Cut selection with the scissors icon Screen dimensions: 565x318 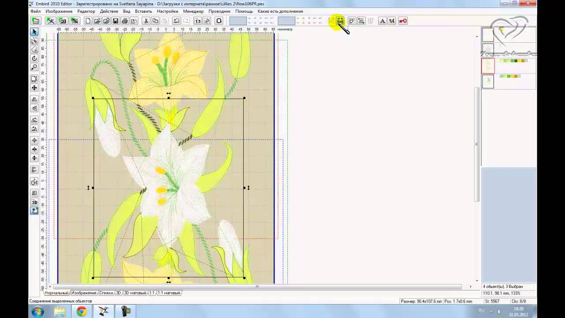pyautogui.click(x=146, y=21)
